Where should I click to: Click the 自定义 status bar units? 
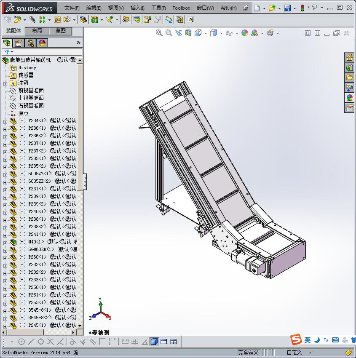(294, 352)
